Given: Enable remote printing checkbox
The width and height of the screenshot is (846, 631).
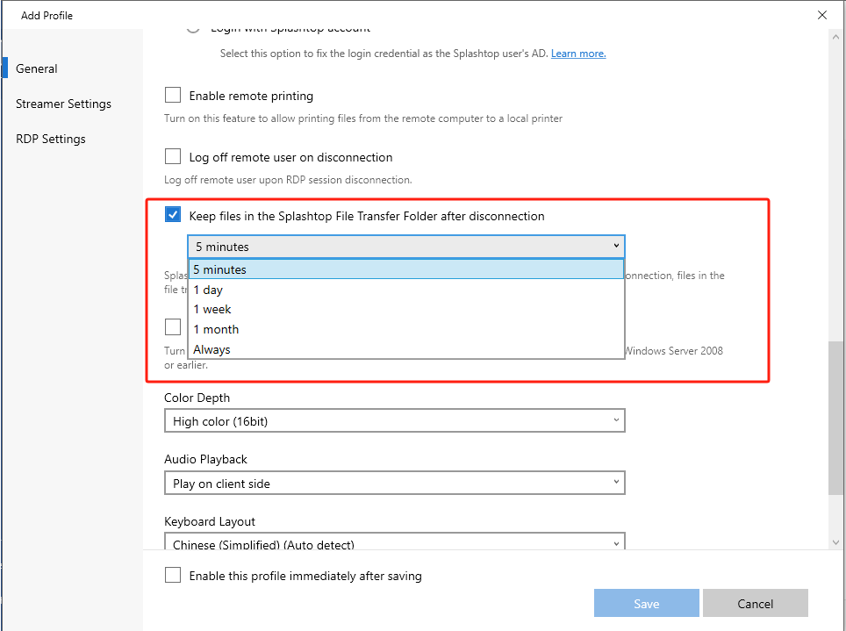Looking at the screenshot, I should coord(173,96).
